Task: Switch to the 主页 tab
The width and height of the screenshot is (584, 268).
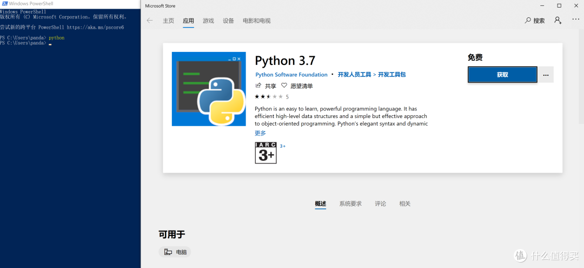Action: click(168, 21)
